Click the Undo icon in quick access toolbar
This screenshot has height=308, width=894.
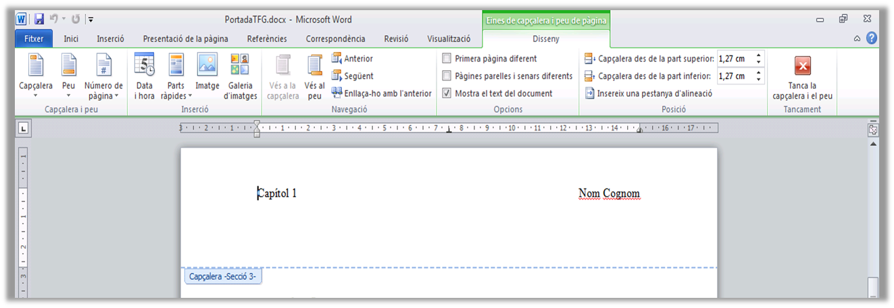click(x=53, y=20)
